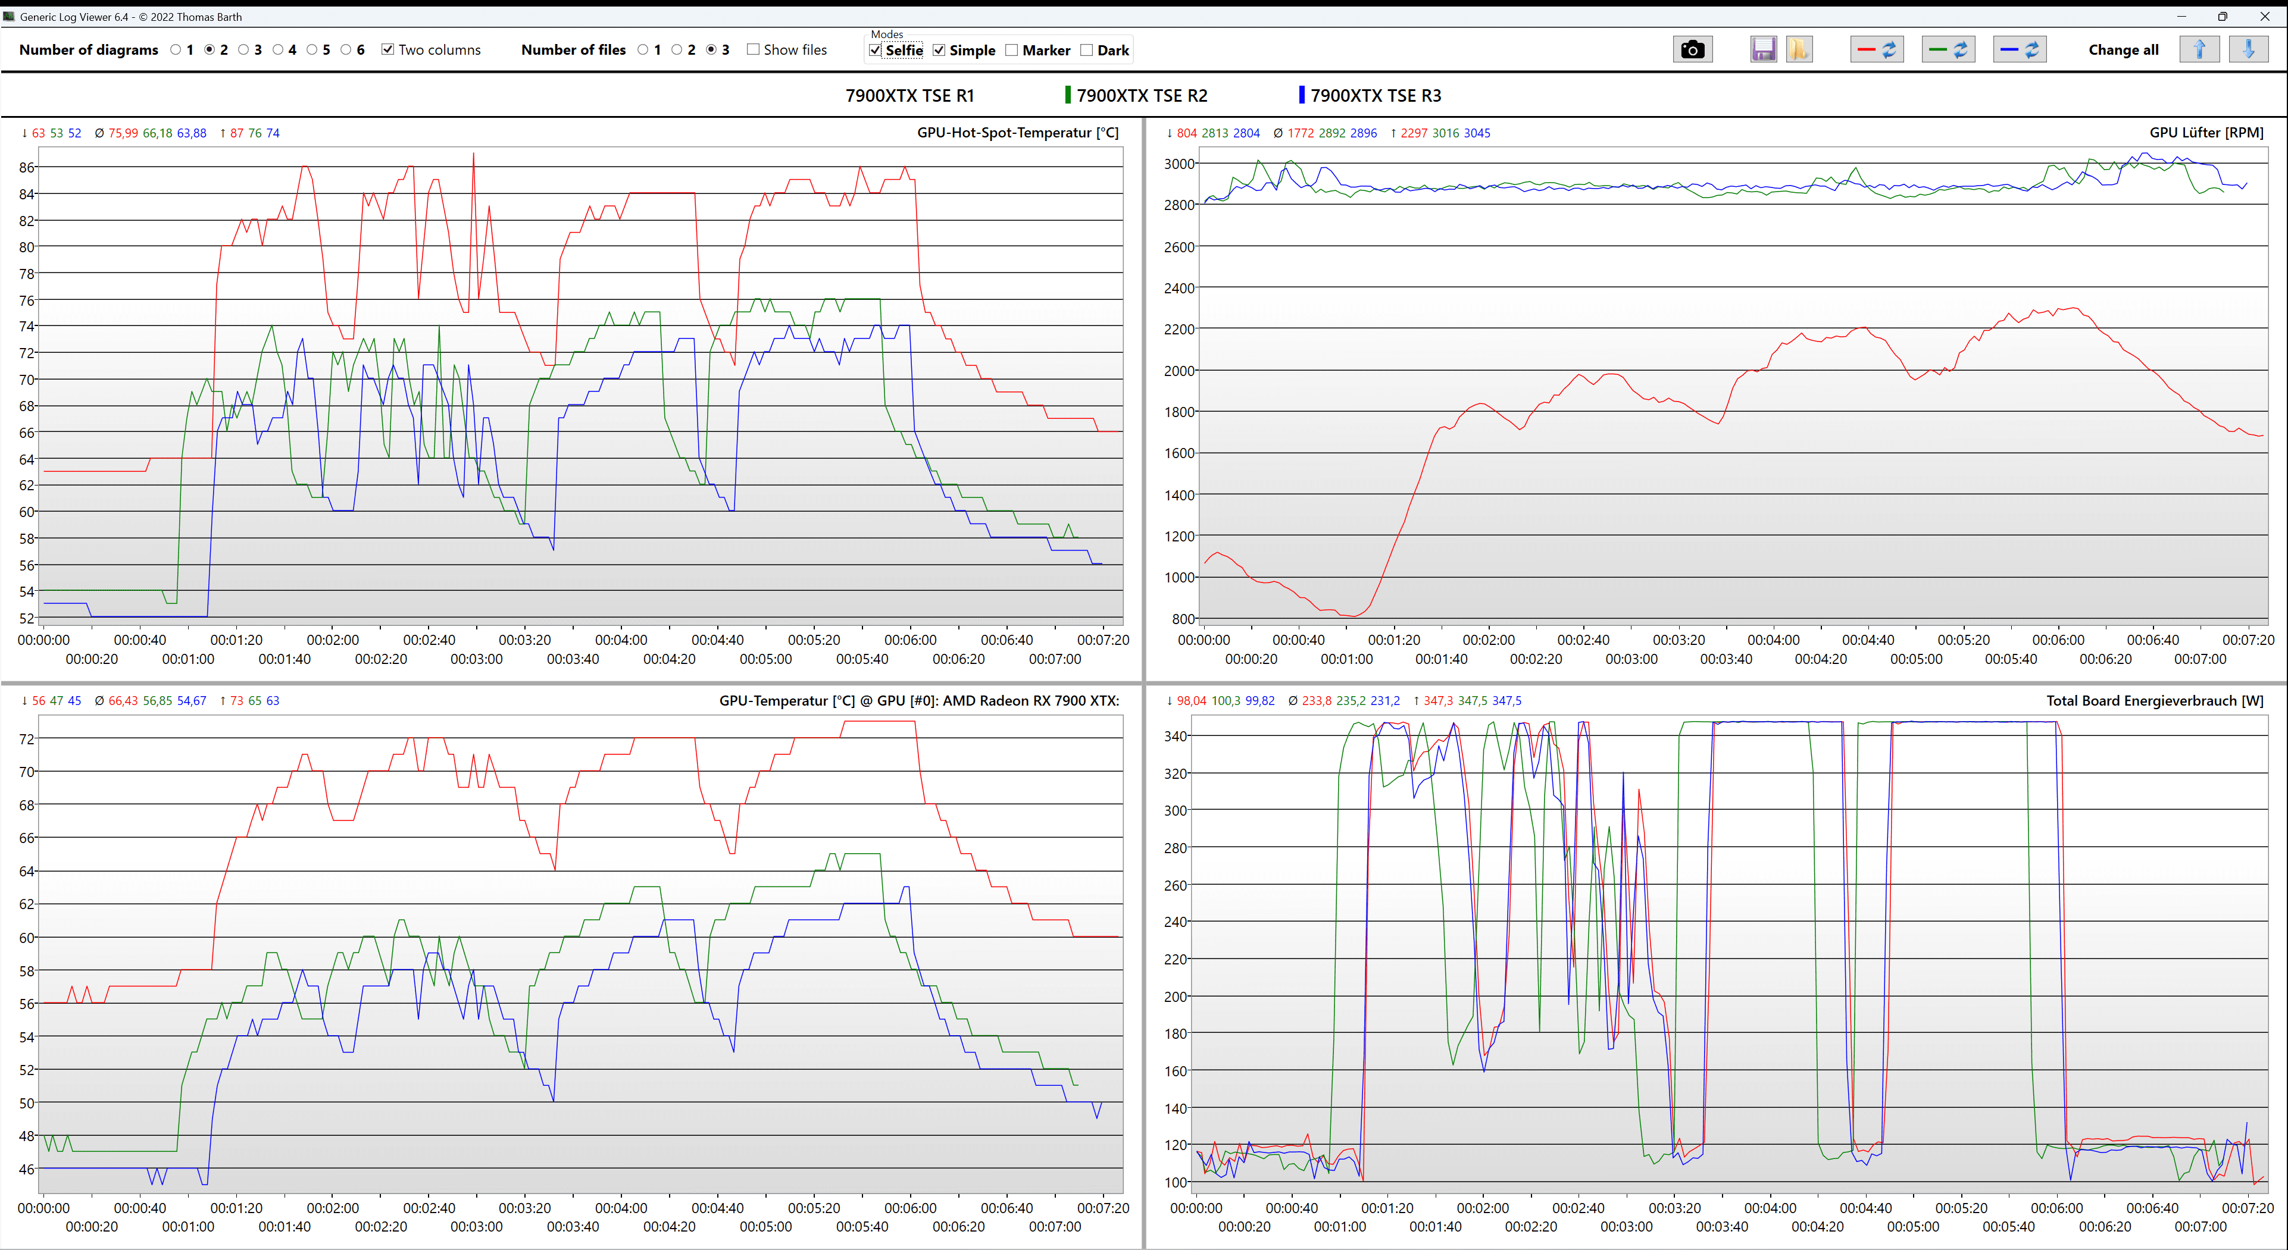Viewport: 2288px width, 1250px height.
Task: Click the Change all label
Action: tap(2124, 50)
